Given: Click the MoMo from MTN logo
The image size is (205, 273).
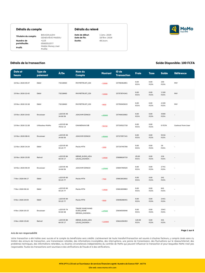Looking at the screenshot, I should [181, 30].
